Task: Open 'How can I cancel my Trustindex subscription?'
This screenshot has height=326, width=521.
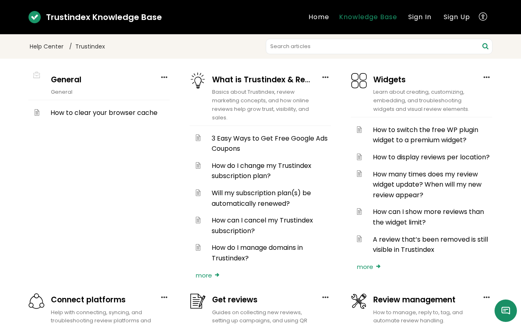Action: 262,225
